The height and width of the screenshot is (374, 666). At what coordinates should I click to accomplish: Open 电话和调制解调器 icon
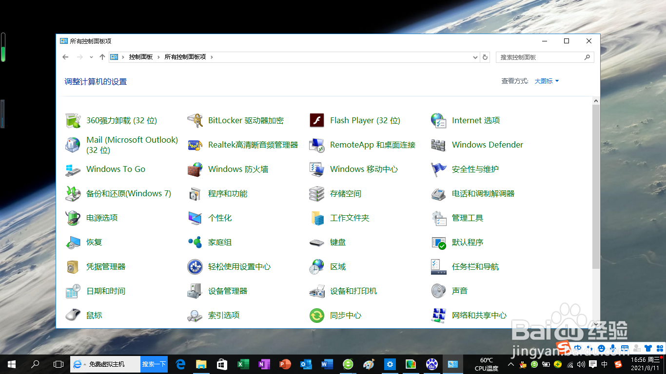(x=439, y=193)
